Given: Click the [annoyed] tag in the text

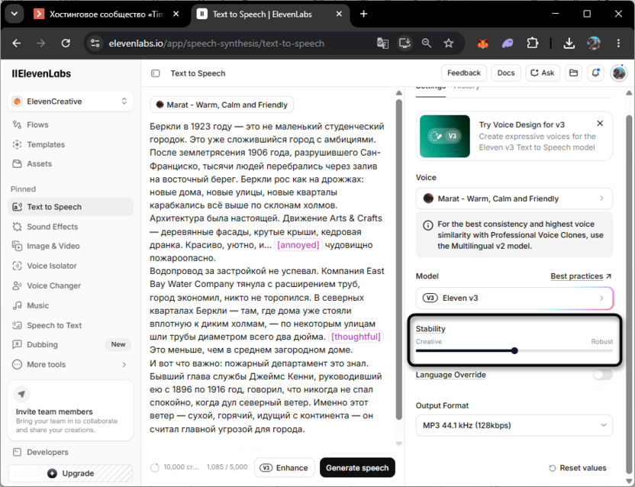Looking at the screenshot, I should click(298, 245).
